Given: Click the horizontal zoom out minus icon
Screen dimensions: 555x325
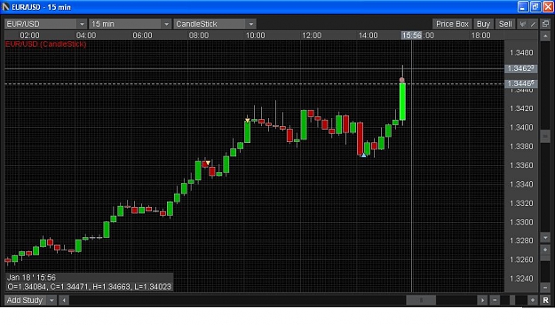Looking at the screenshot, I should (495, 300).
